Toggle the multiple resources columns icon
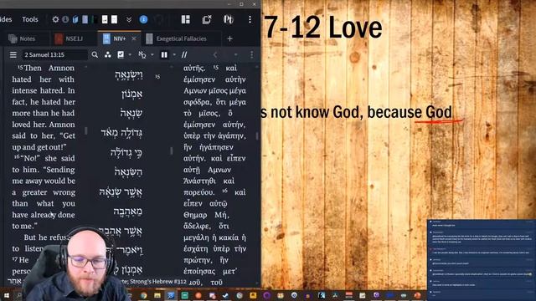Image resolution: width=536 pixels, height=301 pixels. click(x=164, y=54)
